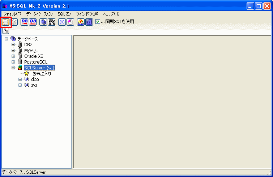273x177 pixels.
Task: Click the MySQL cylinder icon
Action: pyautogui.click(x=20, y=50)
